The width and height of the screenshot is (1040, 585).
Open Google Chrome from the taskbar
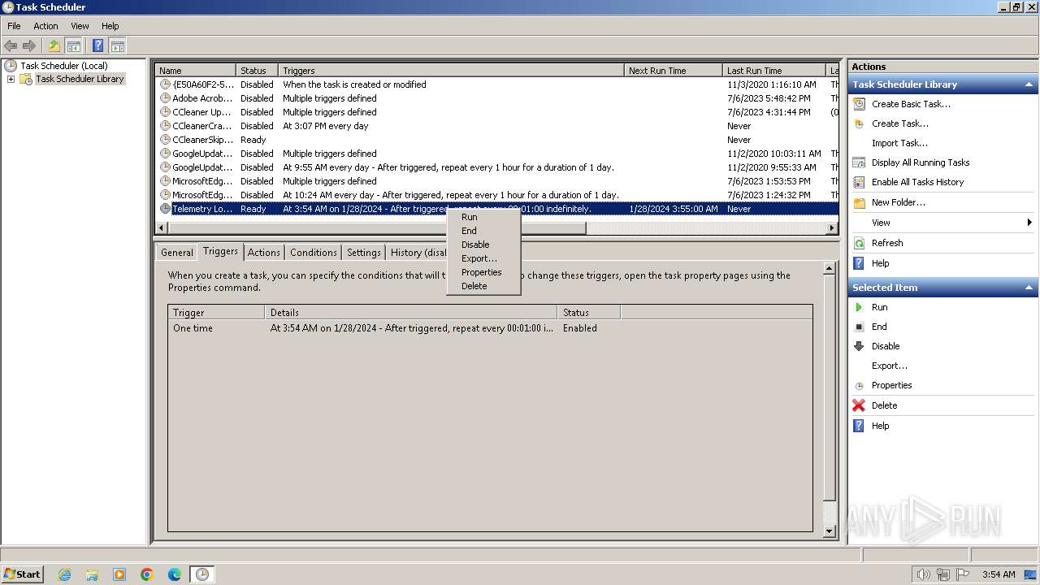click(x=147, y=574)
